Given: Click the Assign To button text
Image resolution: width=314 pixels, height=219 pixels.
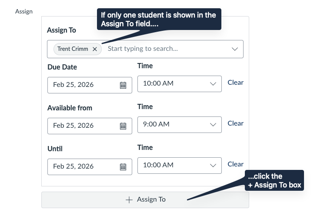Looking at the screenshot, I should click(x=151, y=200).
